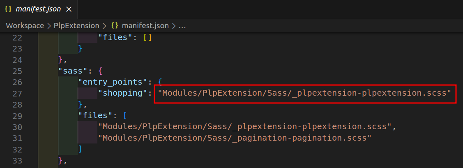The image size is (463, 168).
Task: Click line number 25 in gutter
Action: (x=17, y=71)
